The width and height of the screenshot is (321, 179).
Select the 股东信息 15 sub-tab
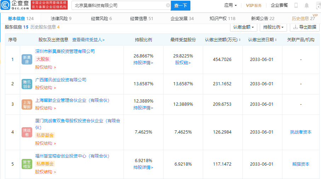[17, 27]
